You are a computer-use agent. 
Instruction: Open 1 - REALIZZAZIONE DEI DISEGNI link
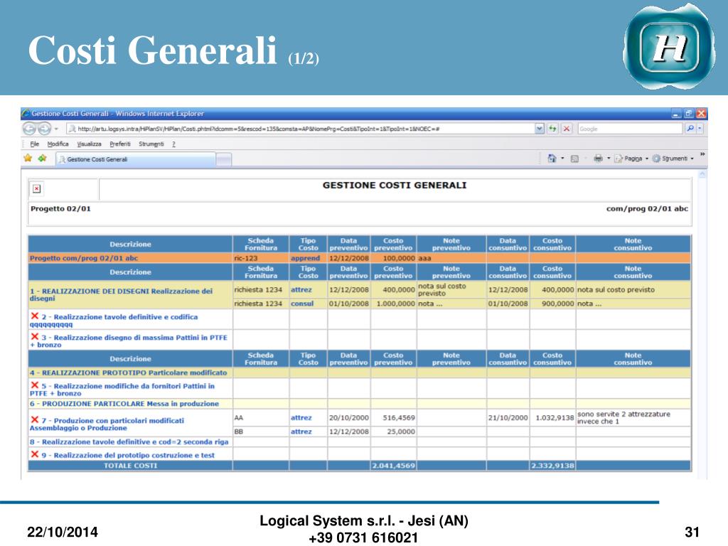tap(121, 294)
